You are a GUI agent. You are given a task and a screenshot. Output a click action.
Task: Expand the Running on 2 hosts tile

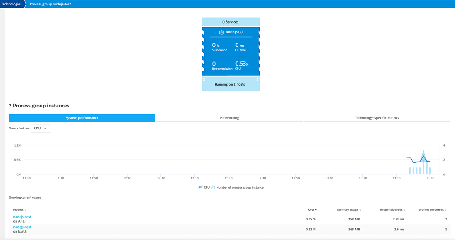pyautogui.click(x=231, y=84)
